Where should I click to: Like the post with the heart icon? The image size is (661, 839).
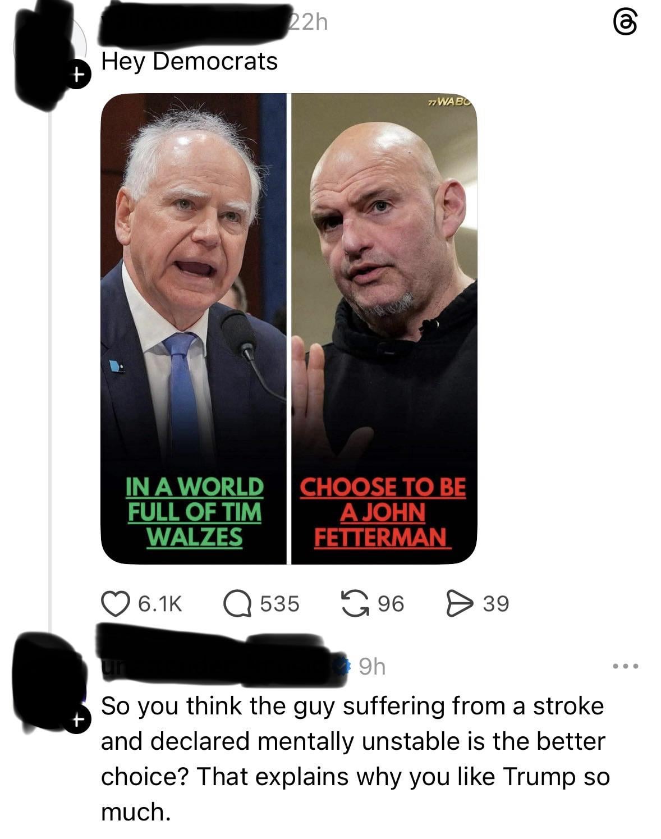coord(114,604)
